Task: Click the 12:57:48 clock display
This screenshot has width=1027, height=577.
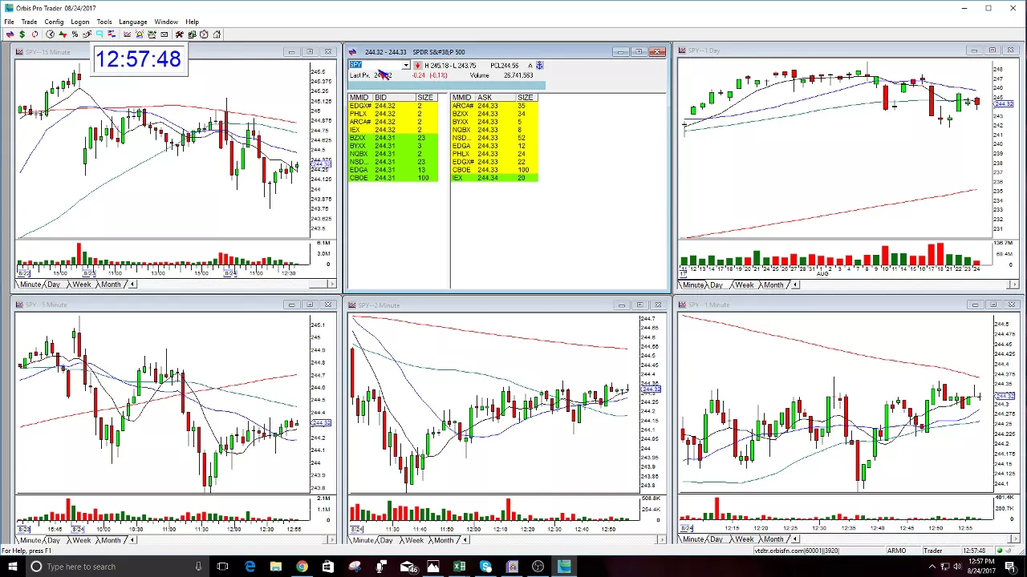Action: pos(138,59)
